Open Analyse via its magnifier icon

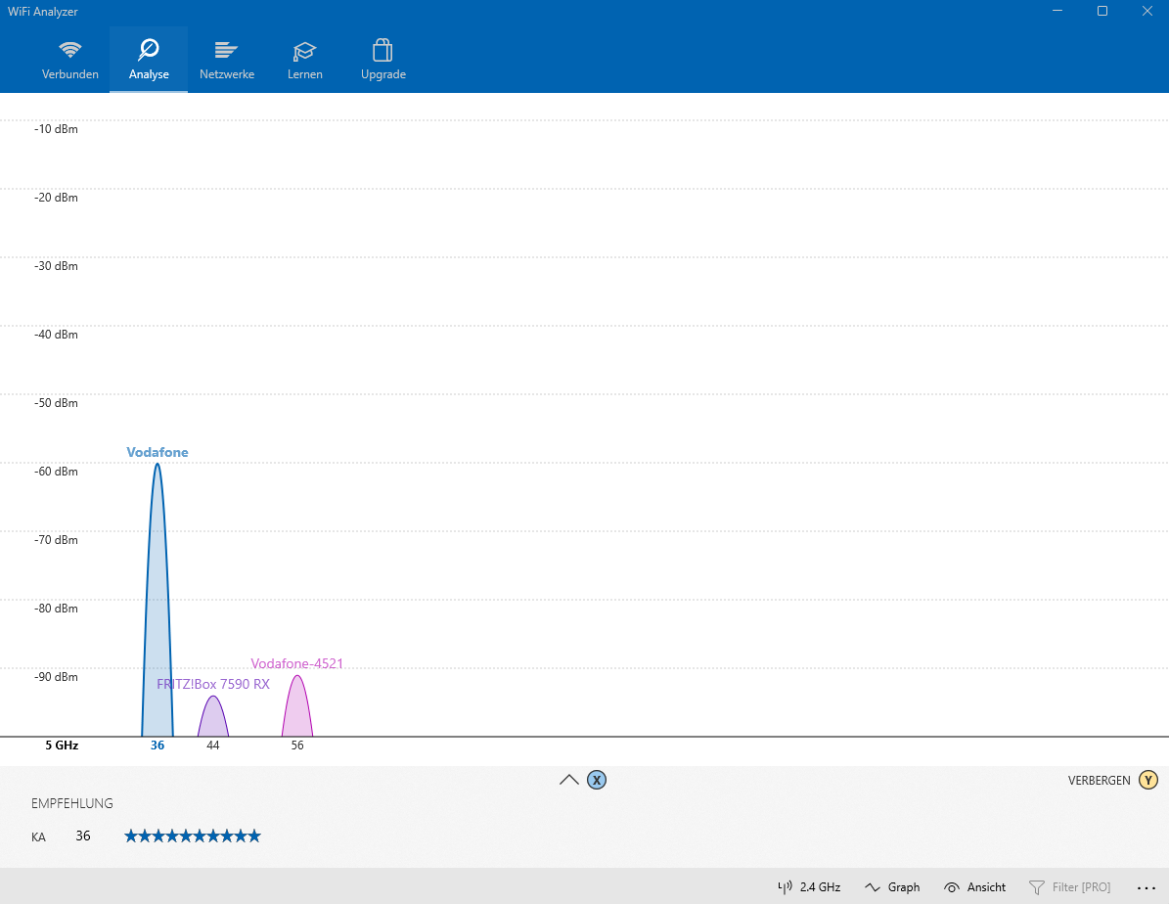pos(148,47)
